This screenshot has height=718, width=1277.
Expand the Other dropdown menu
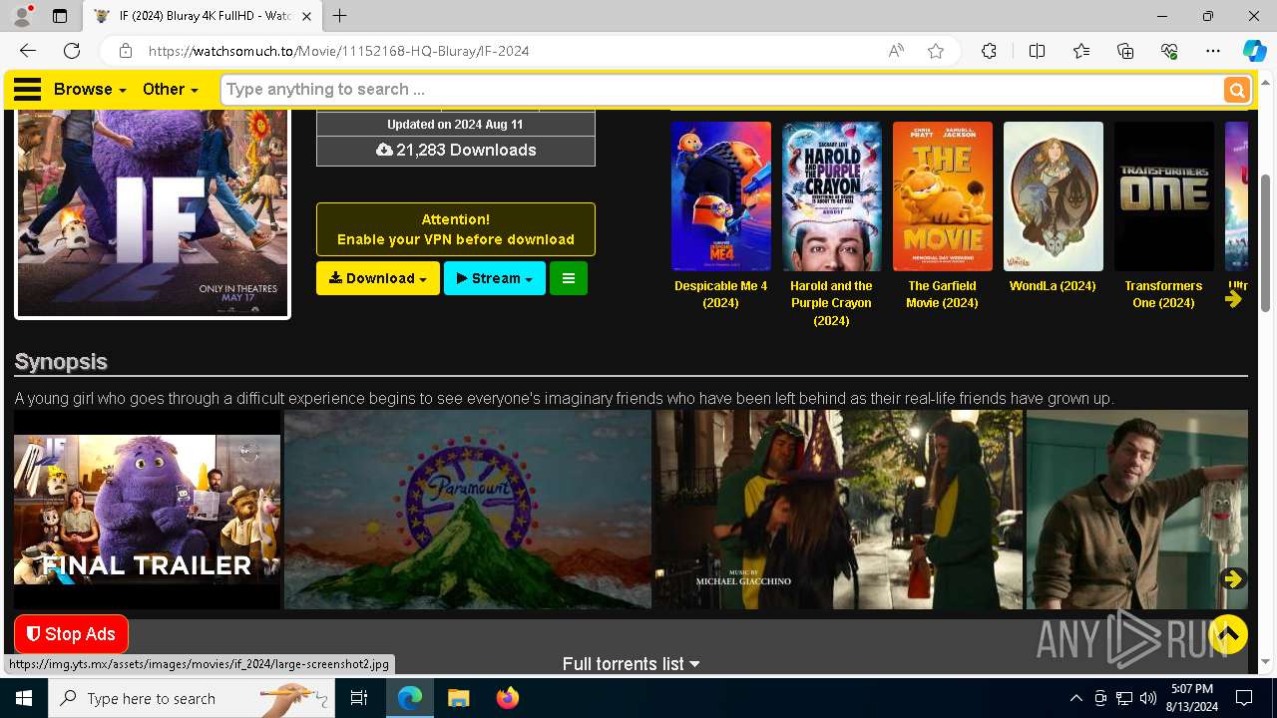[170, 89]
